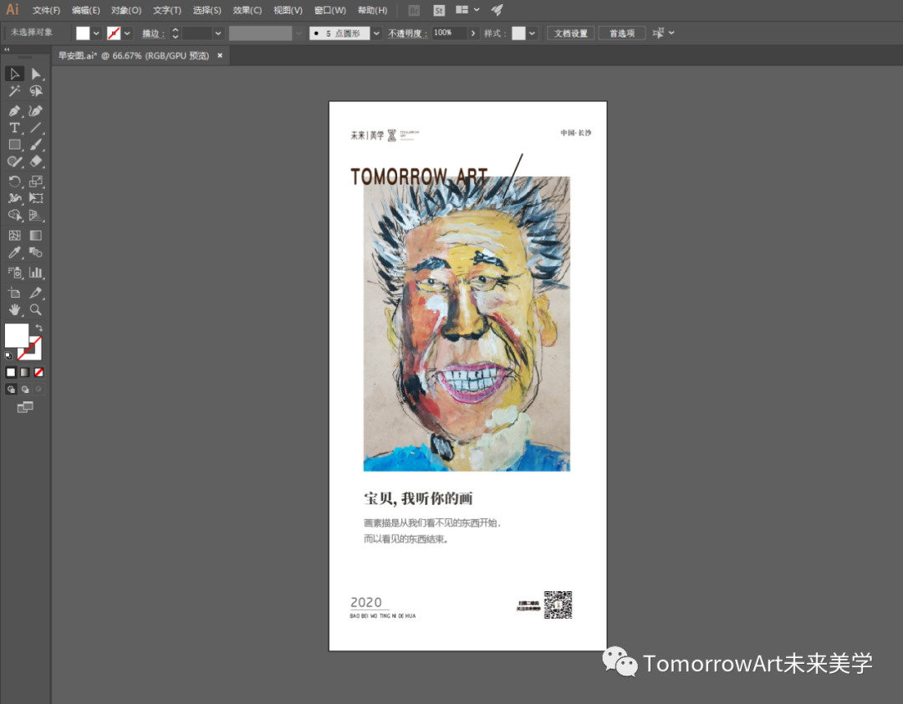The height and width of the screenshot is (704, 903).
Task: Select the Curvature tool
Action: 36,110
